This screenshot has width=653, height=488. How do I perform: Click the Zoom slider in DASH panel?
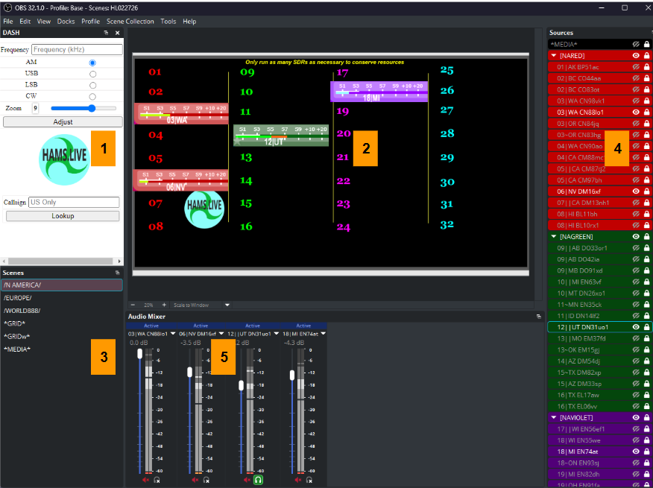pos(83,108)
